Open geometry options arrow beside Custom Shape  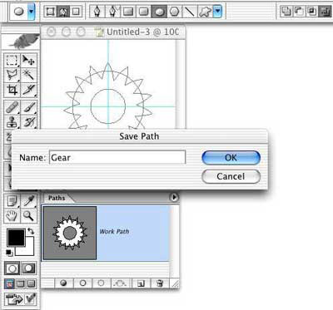218,12
